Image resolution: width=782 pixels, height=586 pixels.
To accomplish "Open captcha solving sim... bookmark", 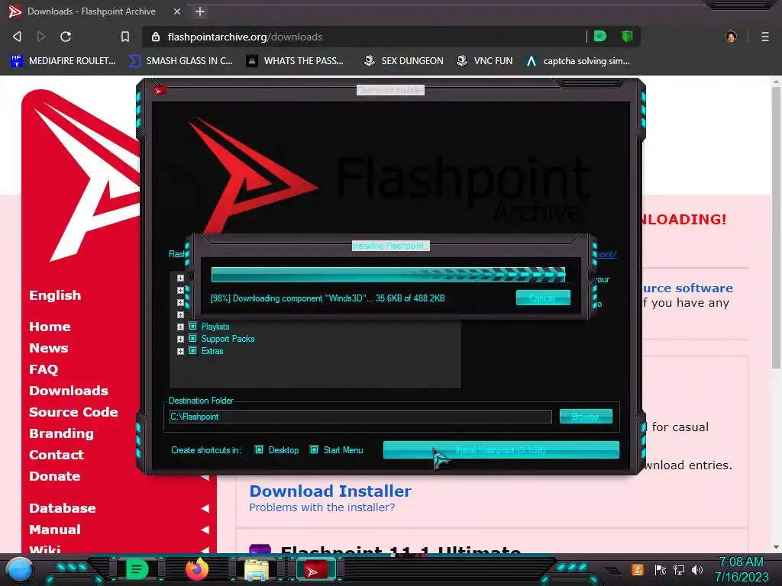I will coord(578,61).
